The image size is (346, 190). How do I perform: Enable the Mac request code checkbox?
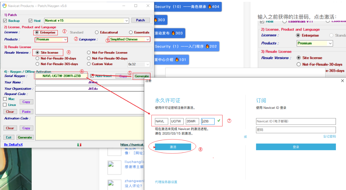click(x=5, y=99)
